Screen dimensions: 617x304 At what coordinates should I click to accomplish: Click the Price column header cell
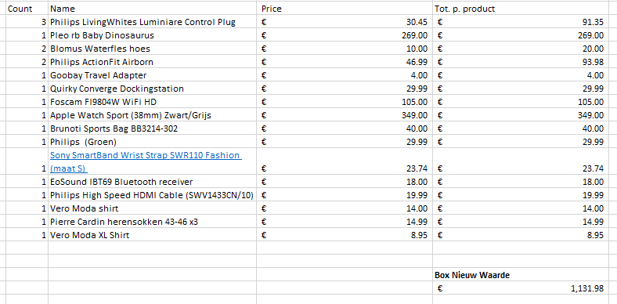pos(345,9)
